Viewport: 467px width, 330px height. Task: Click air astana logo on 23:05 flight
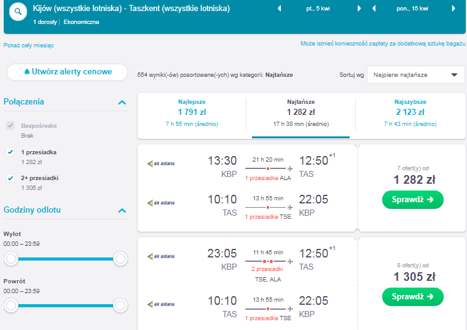click(161, 256)
